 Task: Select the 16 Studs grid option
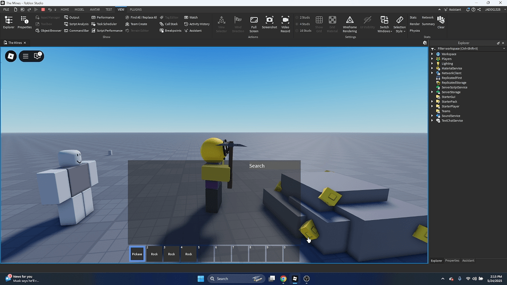(x=305, y=30)
